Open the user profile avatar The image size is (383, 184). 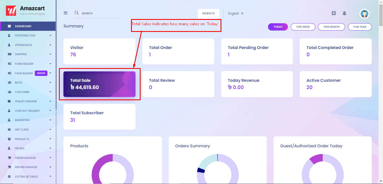[364, 13]
